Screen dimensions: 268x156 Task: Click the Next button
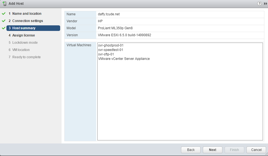coord(212,150)
